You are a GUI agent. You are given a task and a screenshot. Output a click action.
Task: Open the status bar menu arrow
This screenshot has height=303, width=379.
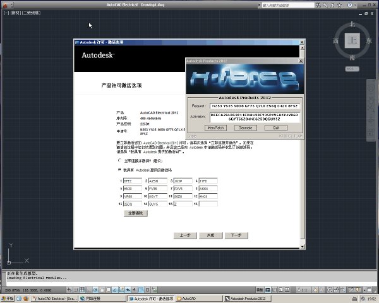pos(364,290)
